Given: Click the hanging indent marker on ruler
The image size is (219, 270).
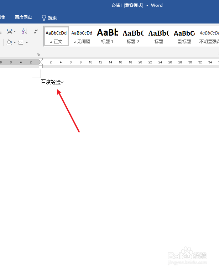Looking at the screenshot, I should pyautogui.click(x=41, y=64).
